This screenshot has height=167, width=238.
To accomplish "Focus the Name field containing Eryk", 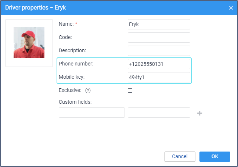I will tap(159, 24).
